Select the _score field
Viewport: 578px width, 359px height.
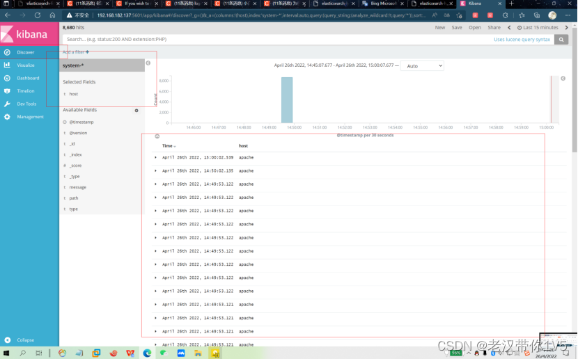click(76, 166)
